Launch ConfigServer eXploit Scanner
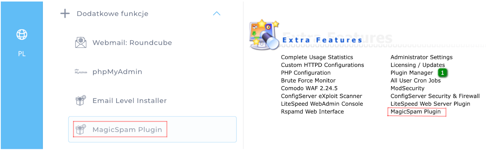The height and width of the screenshot is (152, 486). coord(322,96)
